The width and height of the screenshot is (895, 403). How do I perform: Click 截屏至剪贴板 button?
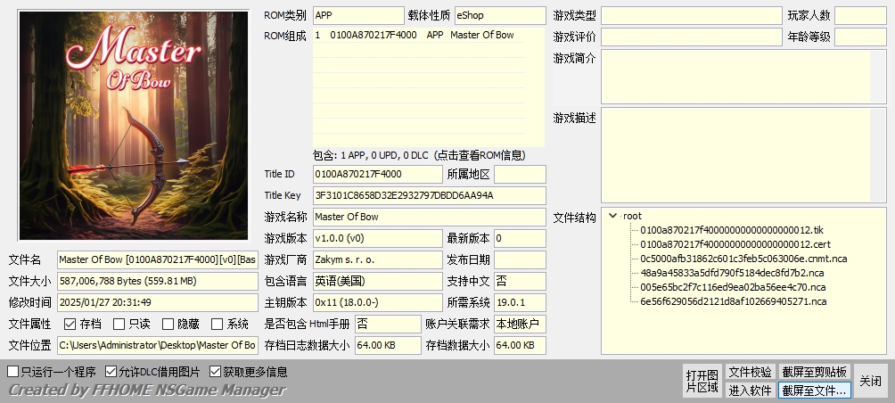tap(814, 372)
